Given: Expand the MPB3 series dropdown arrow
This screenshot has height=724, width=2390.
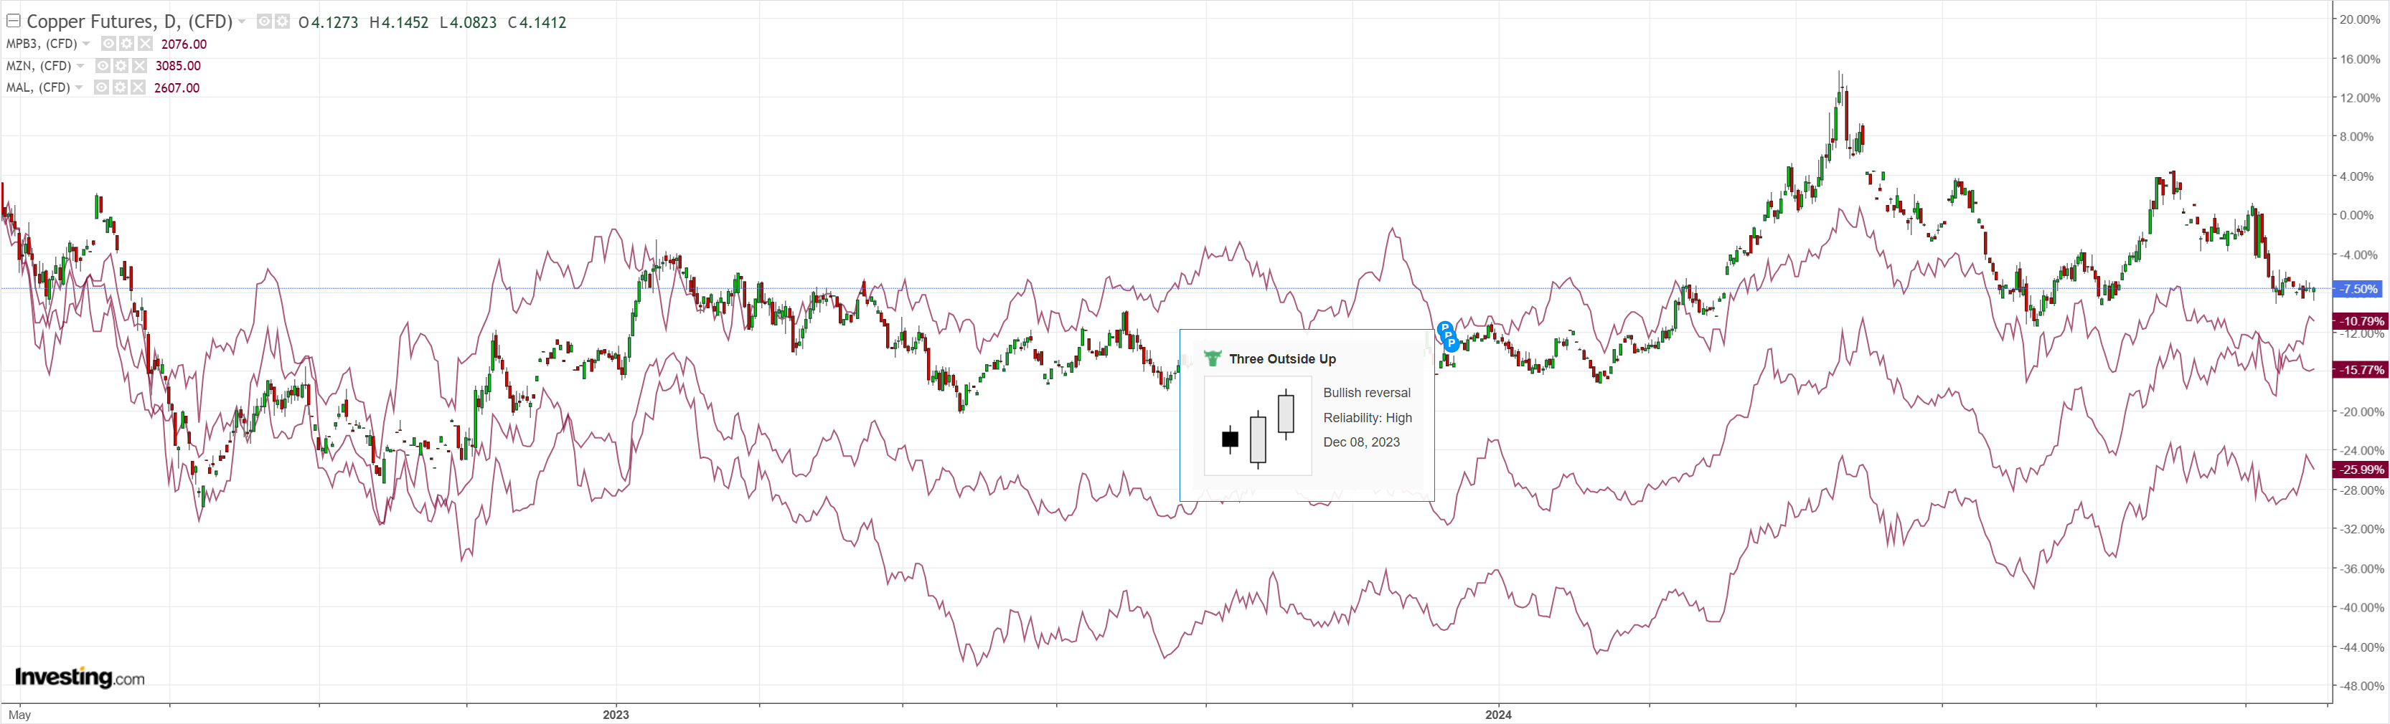Looking at the screenshot, I should (86, 44).
